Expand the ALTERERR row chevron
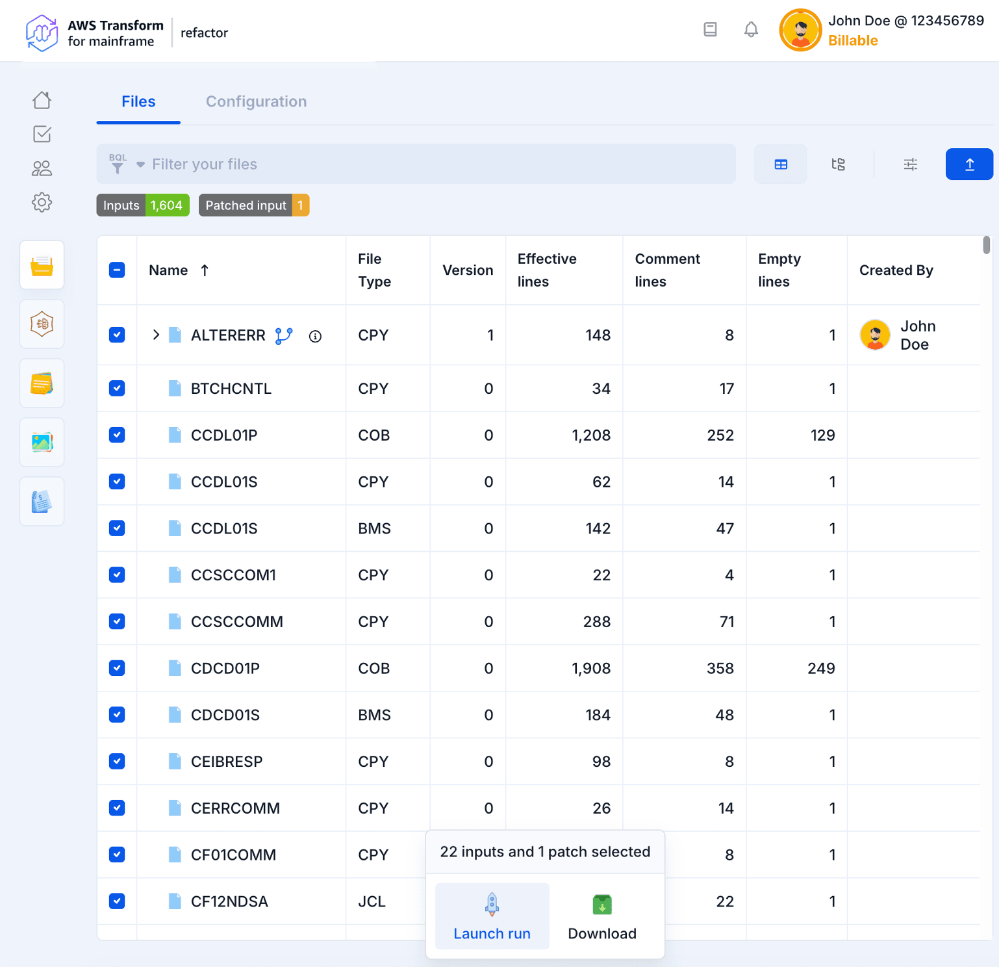This screenshot has height=967, width=999. [156, 335]
